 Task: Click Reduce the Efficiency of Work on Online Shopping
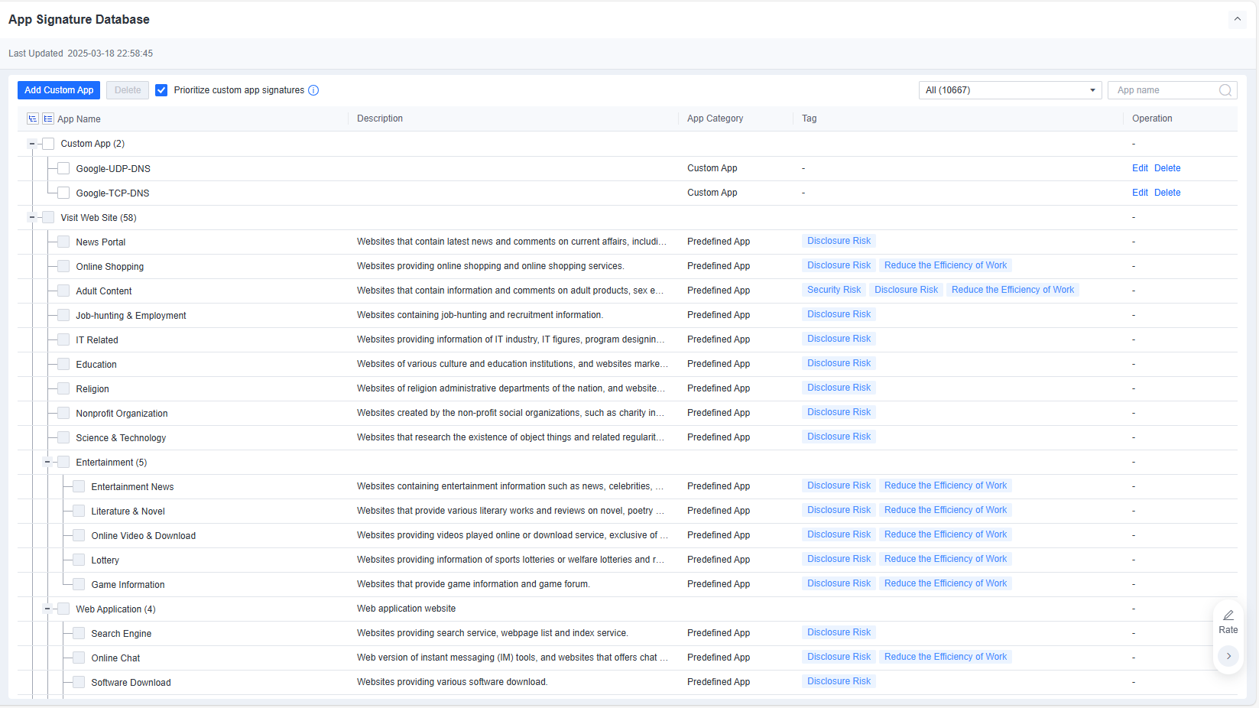pos(946,265)
